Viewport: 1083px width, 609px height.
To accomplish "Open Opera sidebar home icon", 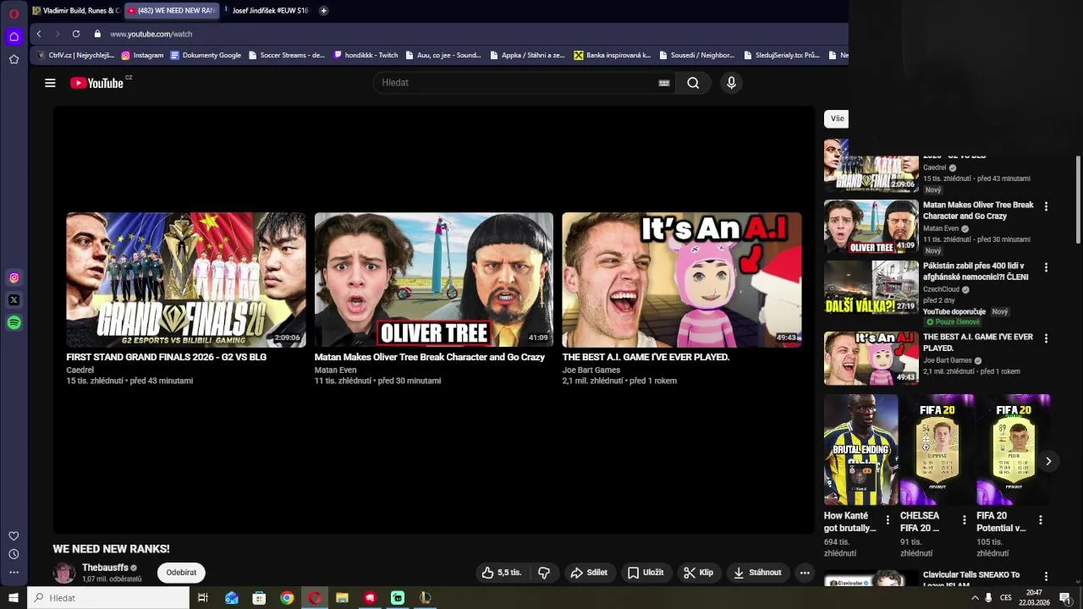I will pos(14,36).
